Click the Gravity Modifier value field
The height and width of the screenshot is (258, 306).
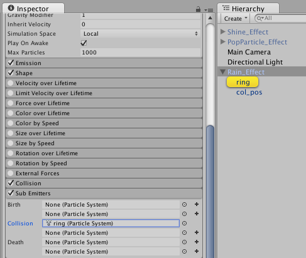tap(140, 16)
